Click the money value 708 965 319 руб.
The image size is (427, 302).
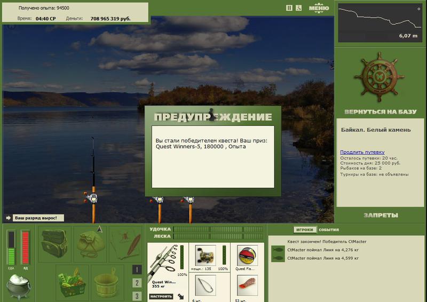pos(110,19)
